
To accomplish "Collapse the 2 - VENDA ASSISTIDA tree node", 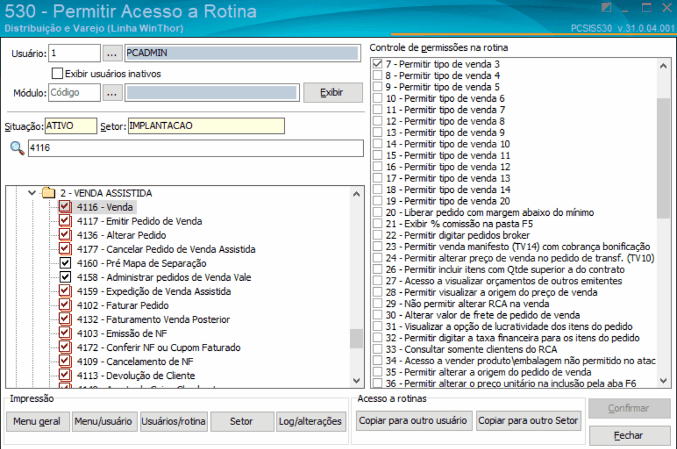I will [32, 192].
